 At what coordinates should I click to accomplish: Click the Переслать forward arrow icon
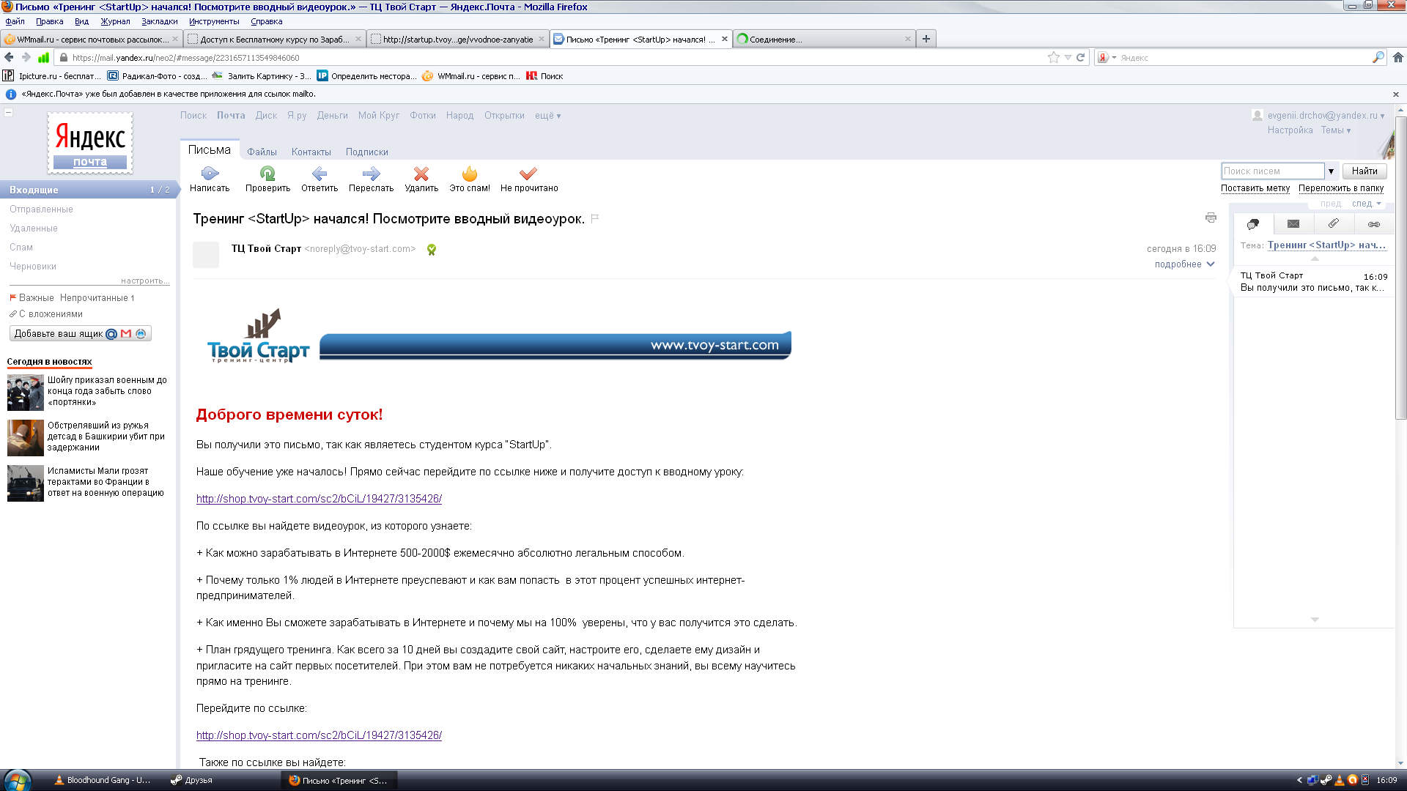click(371, 174)
